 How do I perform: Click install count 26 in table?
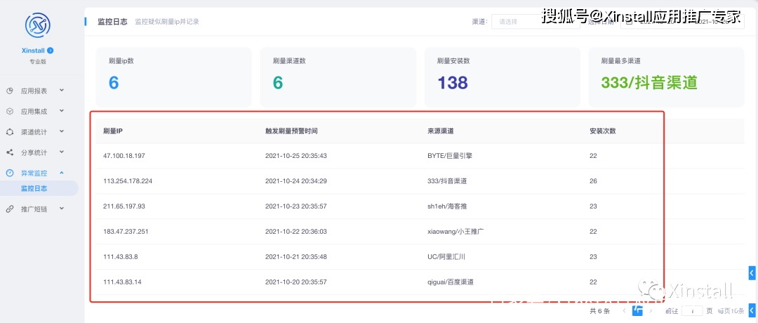click(593, 181)
